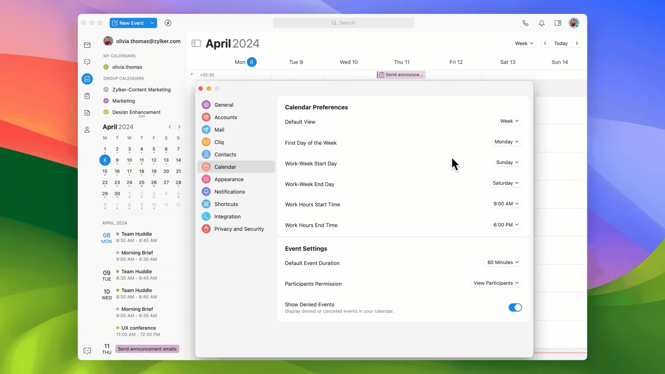Viewport: 665px width, 374px height.
Task: Open the Contacts icon in left rail
Action: pos(87,130)
